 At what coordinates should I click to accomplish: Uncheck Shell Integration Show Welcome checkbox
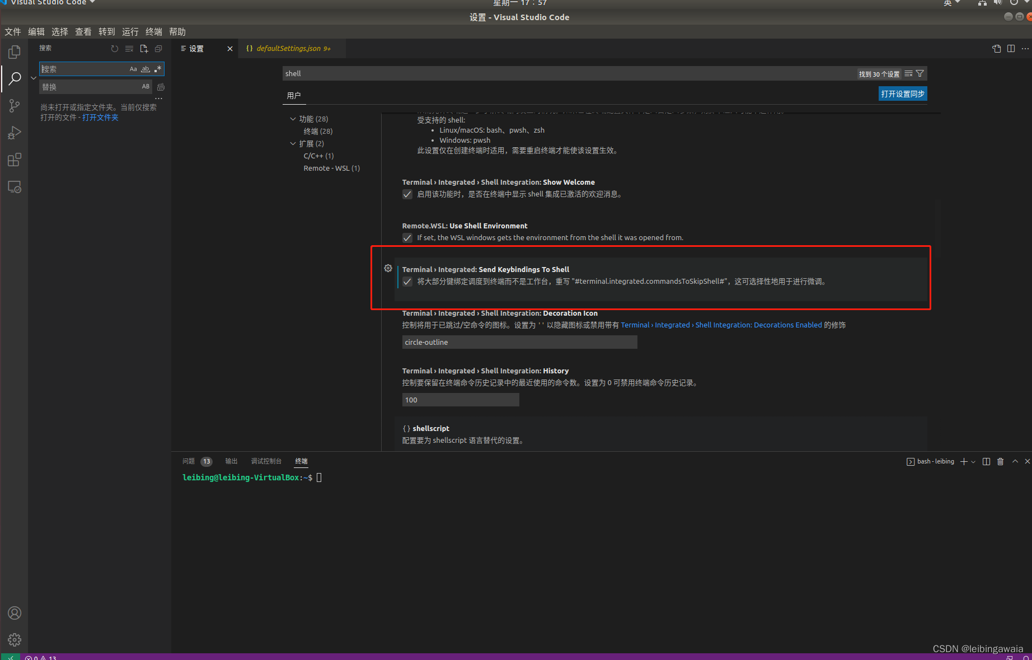(x=407, y=194)
